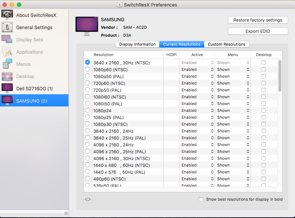Click the HiDPi column header
The height and width of the screenshot is (218, 295).
click(171, 55)
